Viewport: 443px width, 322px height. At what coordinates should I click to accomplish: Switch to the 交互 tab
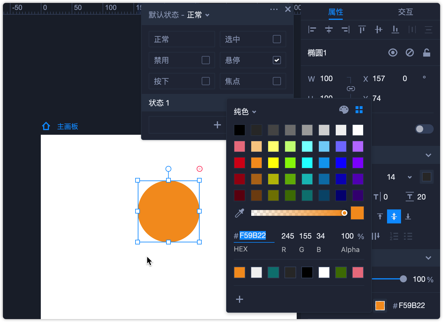pos(405,12)
